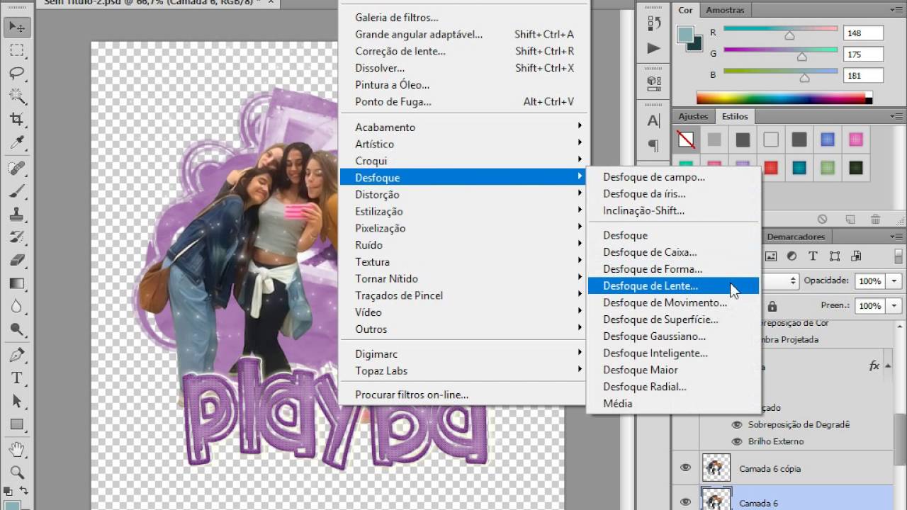
Task: Choose Desfoque de Movimento filter
Action: (x=673, y=303)
